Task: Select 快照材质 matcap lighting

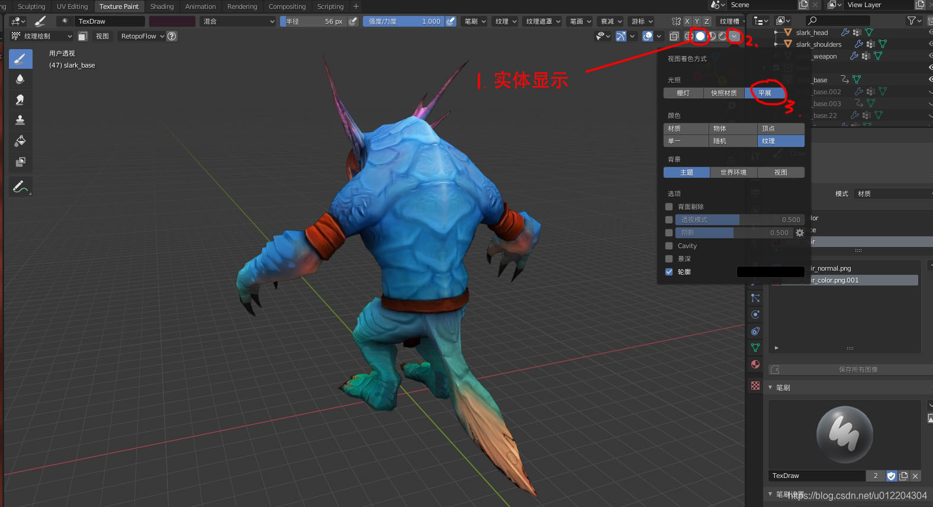Action: point(724,93)
